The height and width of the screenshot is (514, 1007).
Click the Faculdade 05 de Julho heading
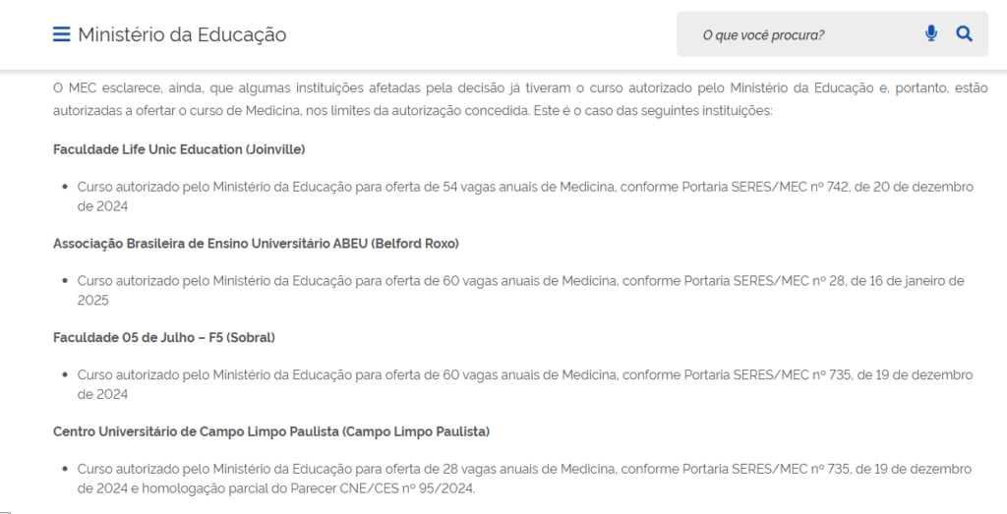point(163,337)
